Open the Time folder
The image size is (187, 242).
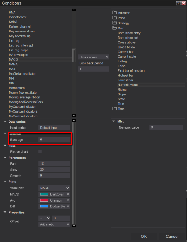pyautogui.click(x=119, y=109)
